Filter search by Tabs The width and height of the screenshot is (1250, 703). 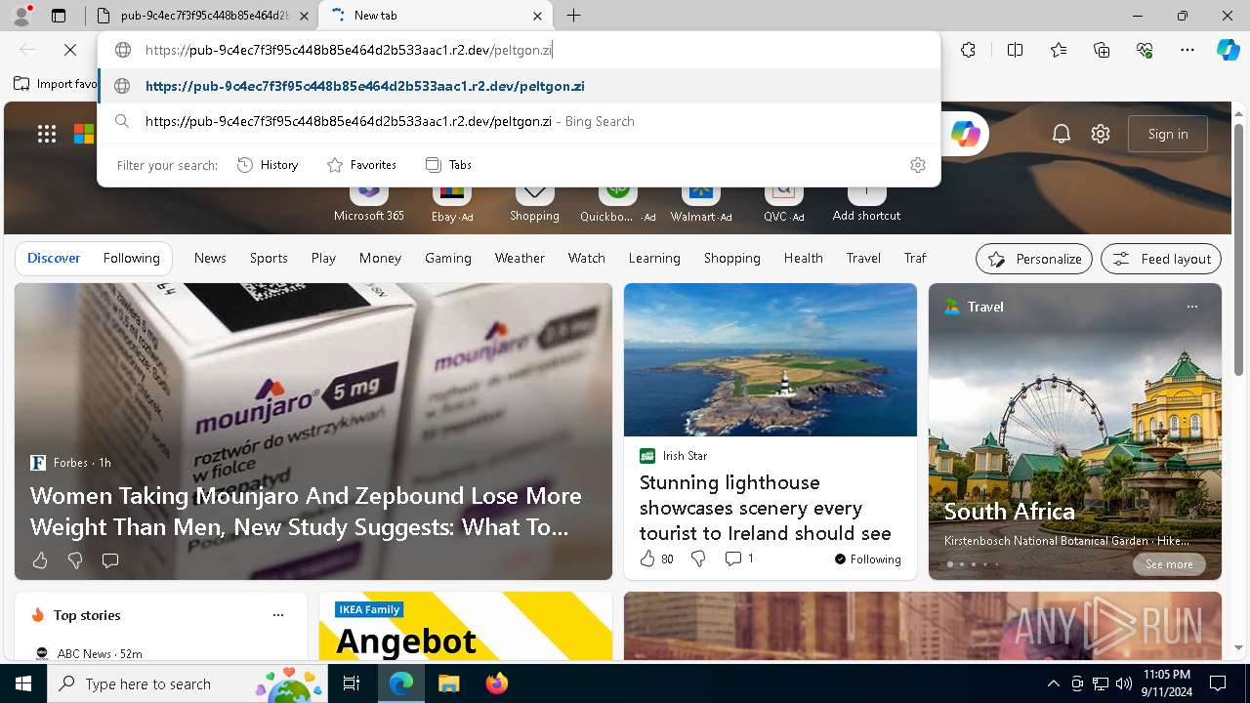(448, 165)
